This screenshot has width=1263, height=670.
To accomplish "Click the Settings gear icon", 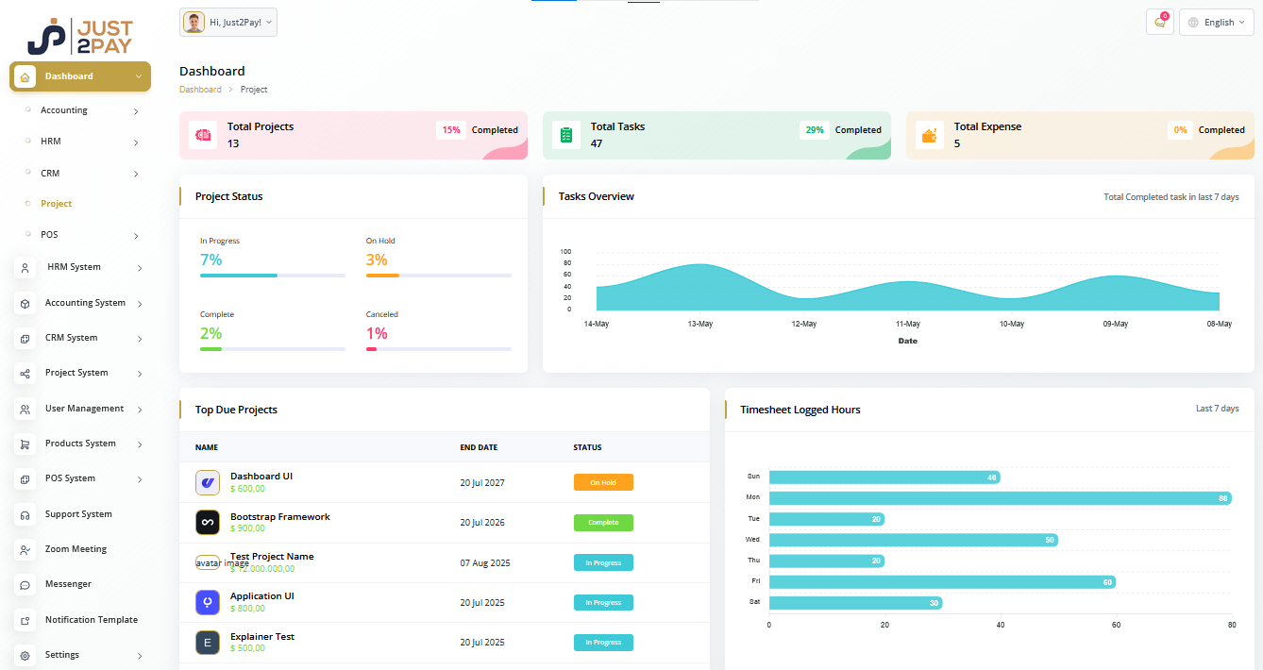I will [25, 654].
